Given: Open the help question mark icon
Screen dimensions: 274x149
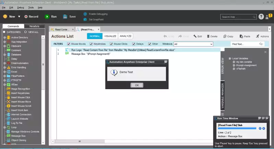Looking at the screenshot, I should (261, 16).
